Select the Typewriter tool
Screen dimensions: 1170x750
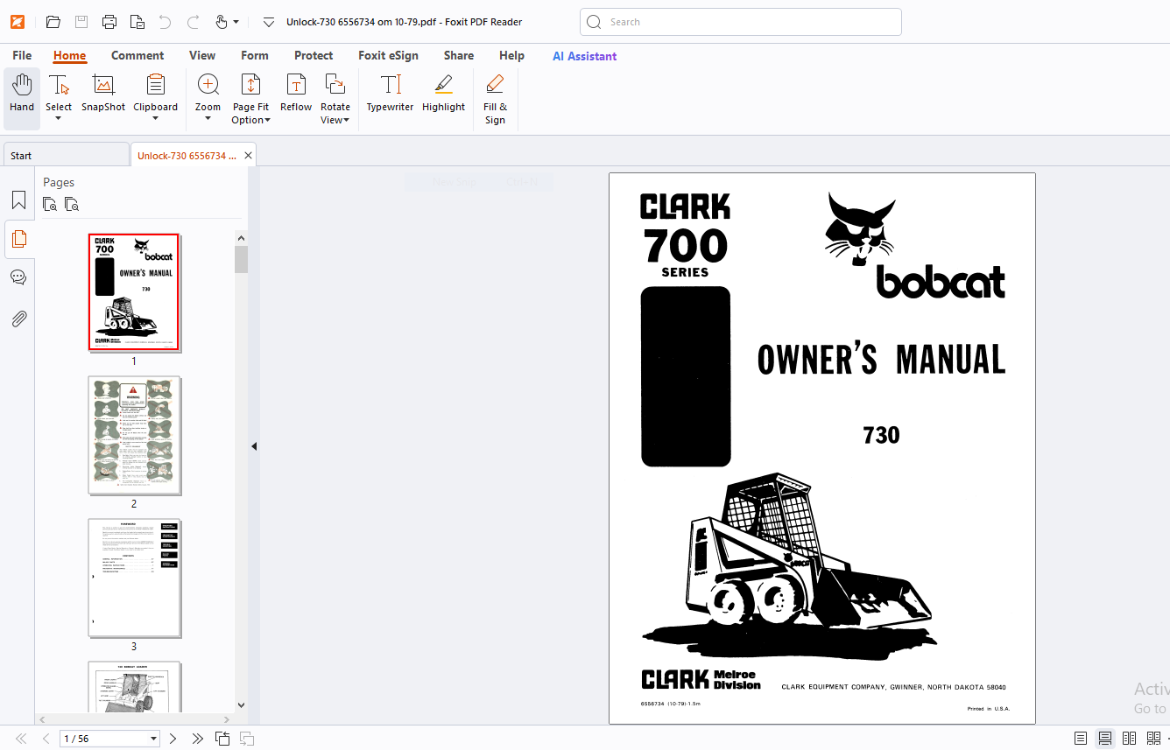tap(390, 95)
